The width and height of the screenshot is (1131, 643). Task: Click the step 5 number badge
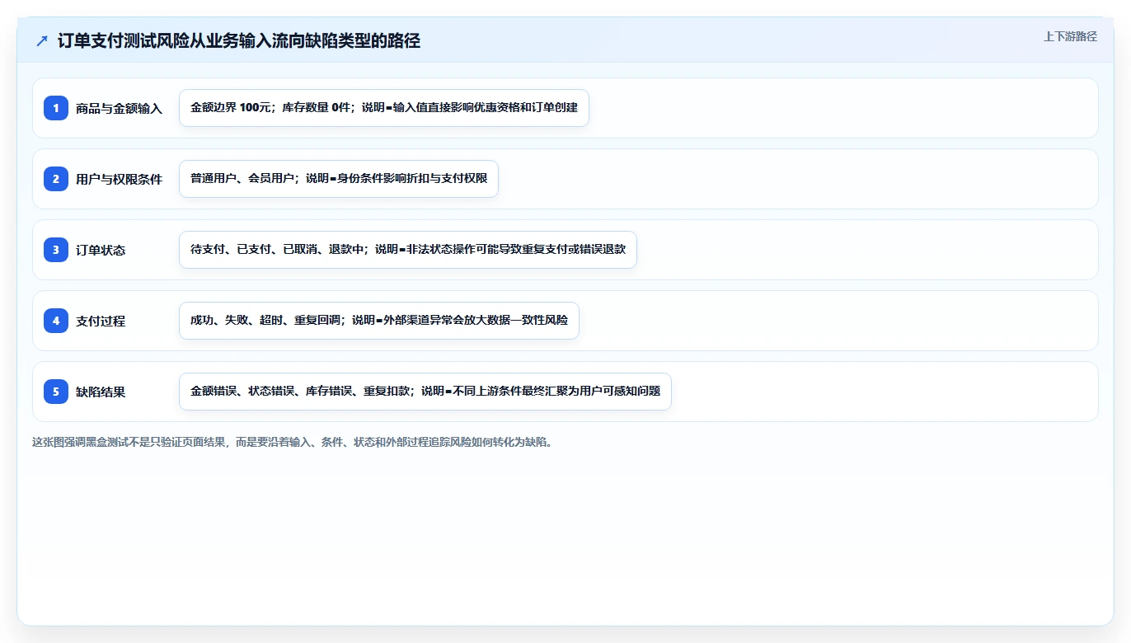click(56, 392)
